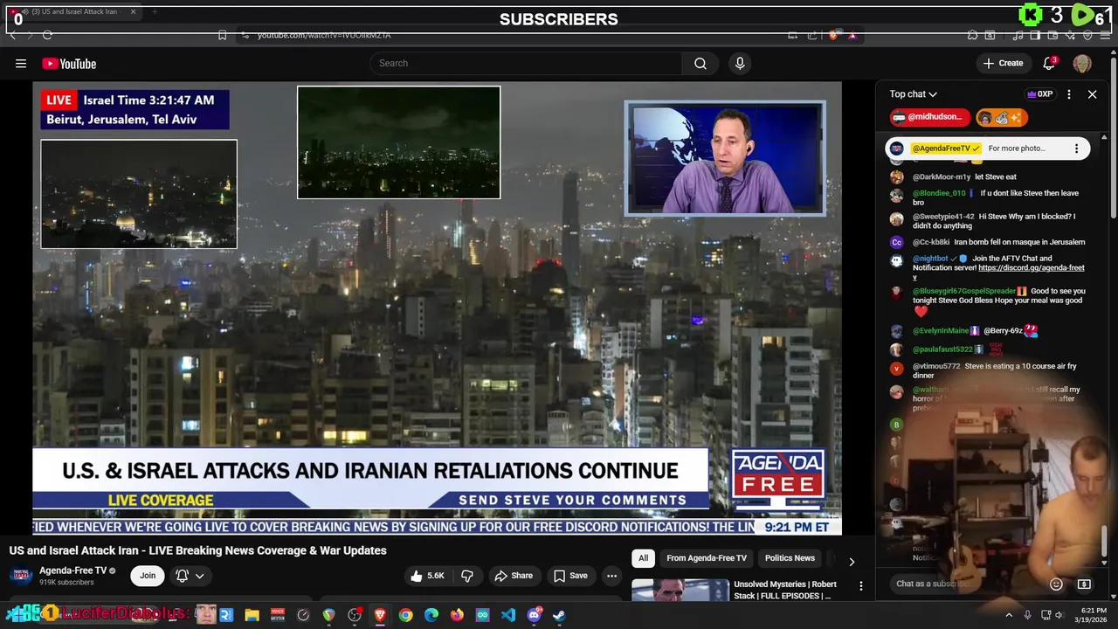This screenshot has width=1118, height=629.
Task: Click chat username @paulafaust5322
Action: [x=942, y=349]
